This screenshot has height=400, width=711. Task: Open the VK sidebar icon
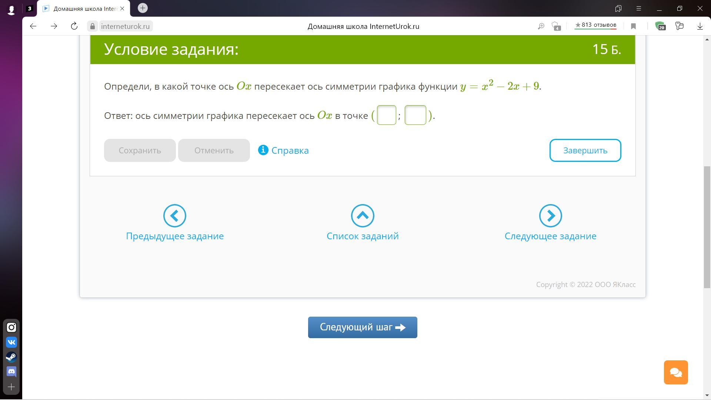click(11, 342)
